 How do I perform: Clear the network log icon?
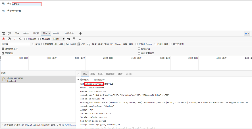click(x=9, y=39)
